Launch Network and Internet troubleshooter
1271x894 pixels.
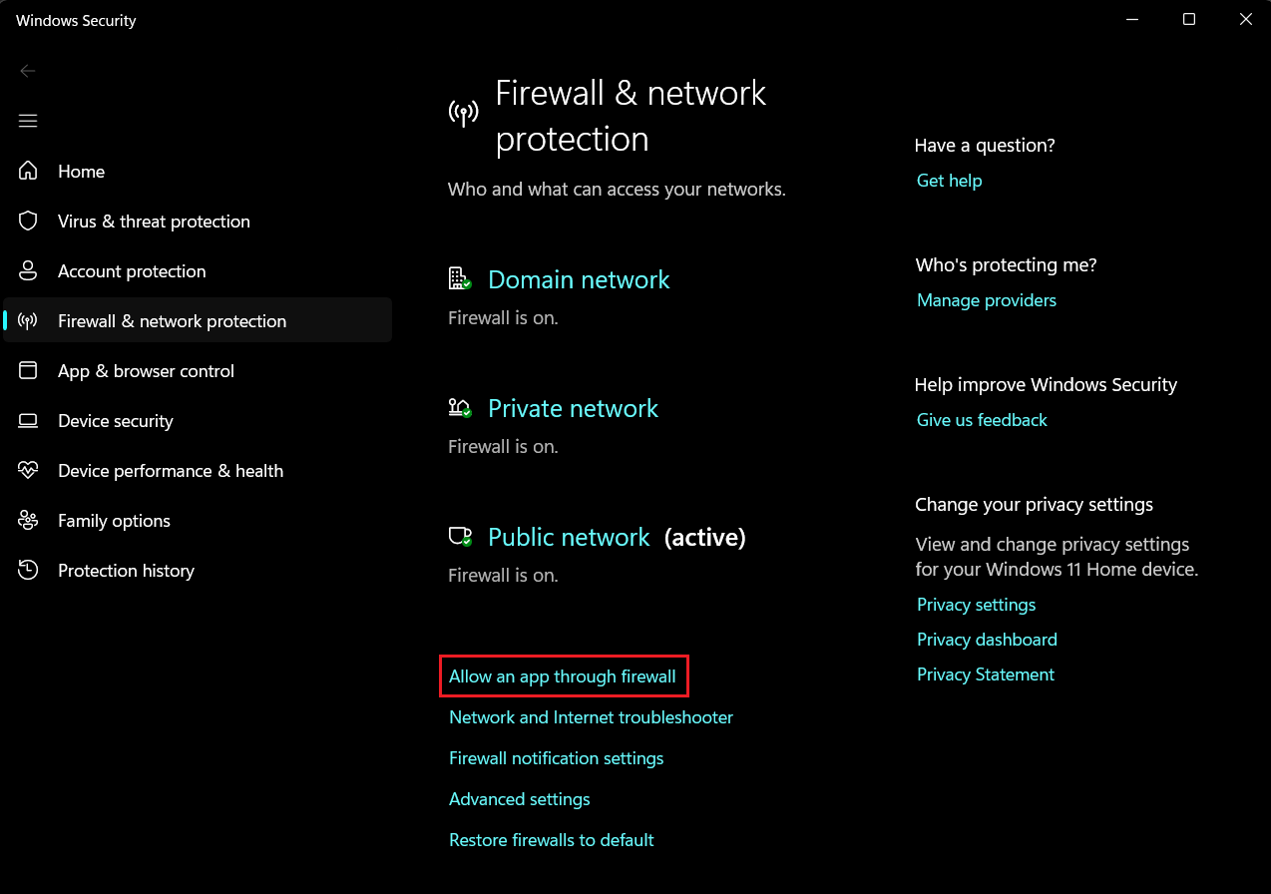pyautogui.click(x=591, y=717)
